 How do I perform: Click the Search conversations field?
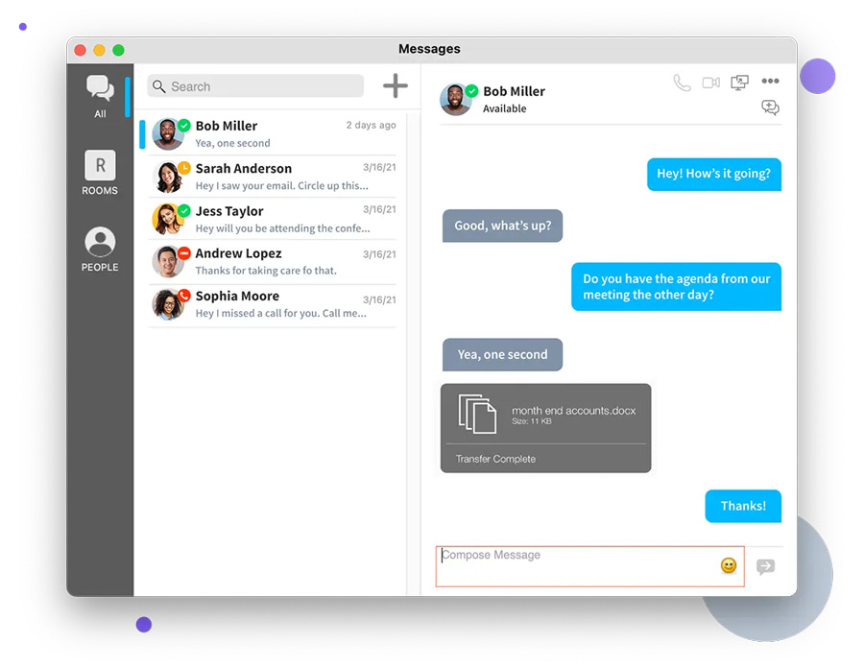255,86
